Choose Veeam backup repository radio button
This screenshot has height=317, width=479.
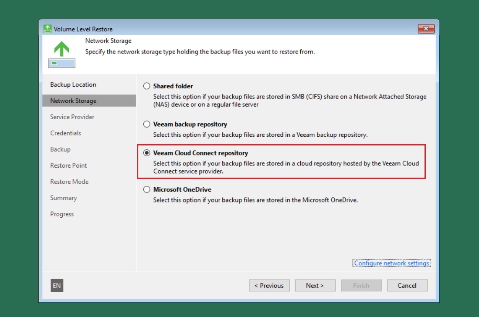click(147, 125)
